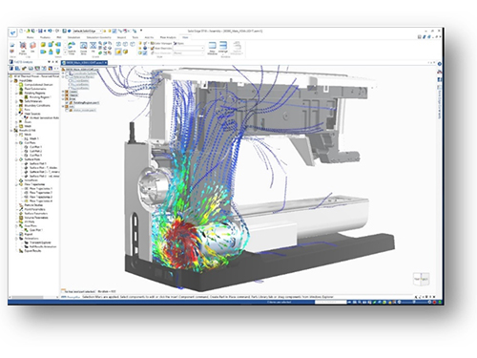Click the Set Planes icon in ribbon
477x358 pixels.
coord(23,48)
